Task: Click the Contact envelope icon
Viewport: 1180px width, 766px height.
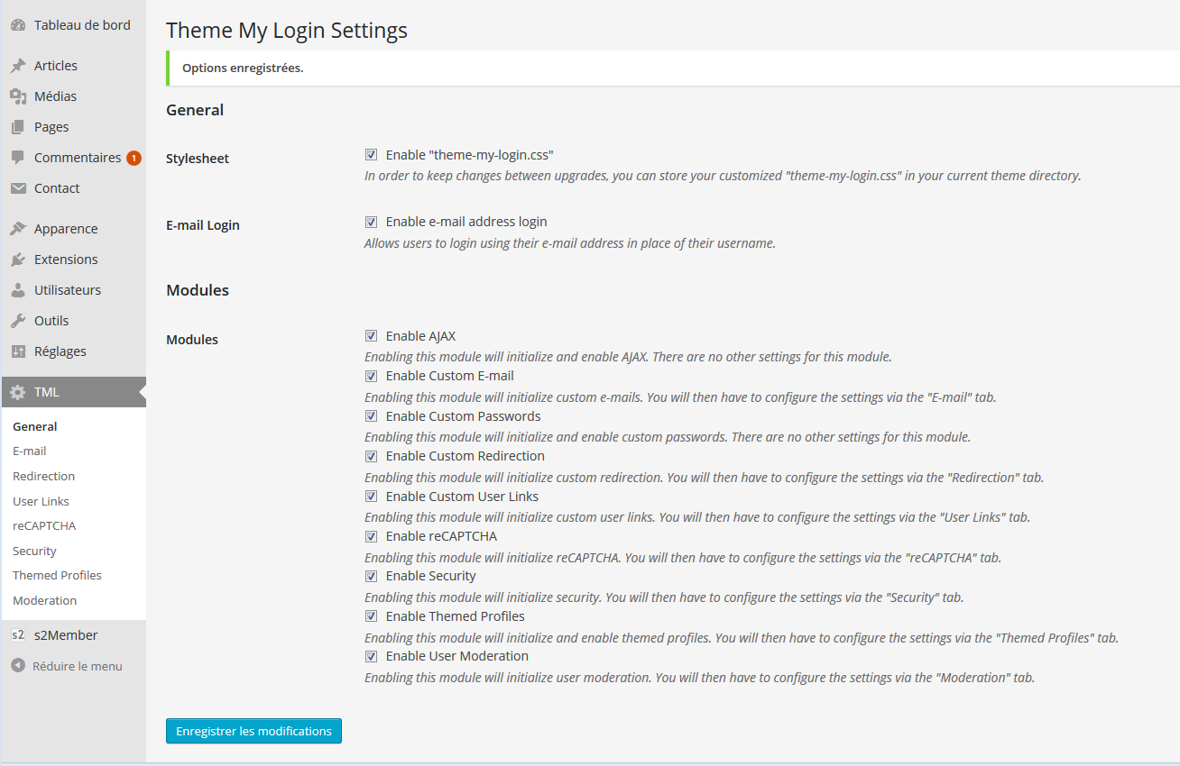Action: click(x=18, y=188)
